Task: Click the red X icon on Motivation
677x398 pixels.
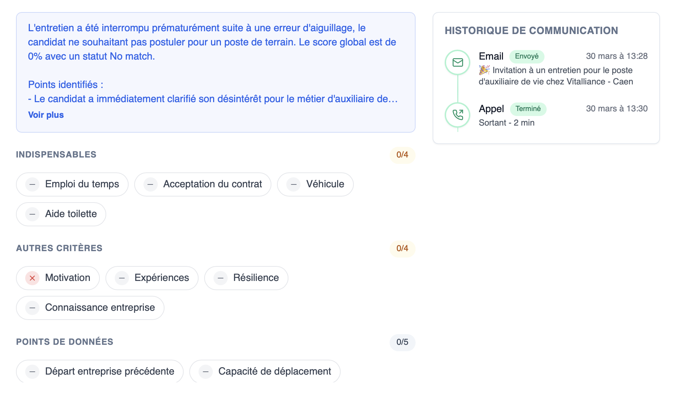Action: pyautogui.click(x=32, y=278)
